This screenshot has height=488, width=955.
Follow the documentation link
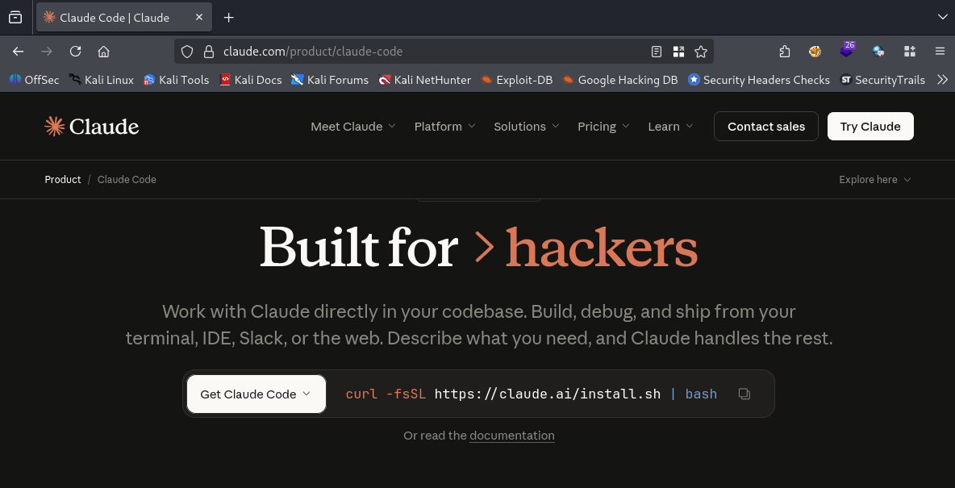511,436
